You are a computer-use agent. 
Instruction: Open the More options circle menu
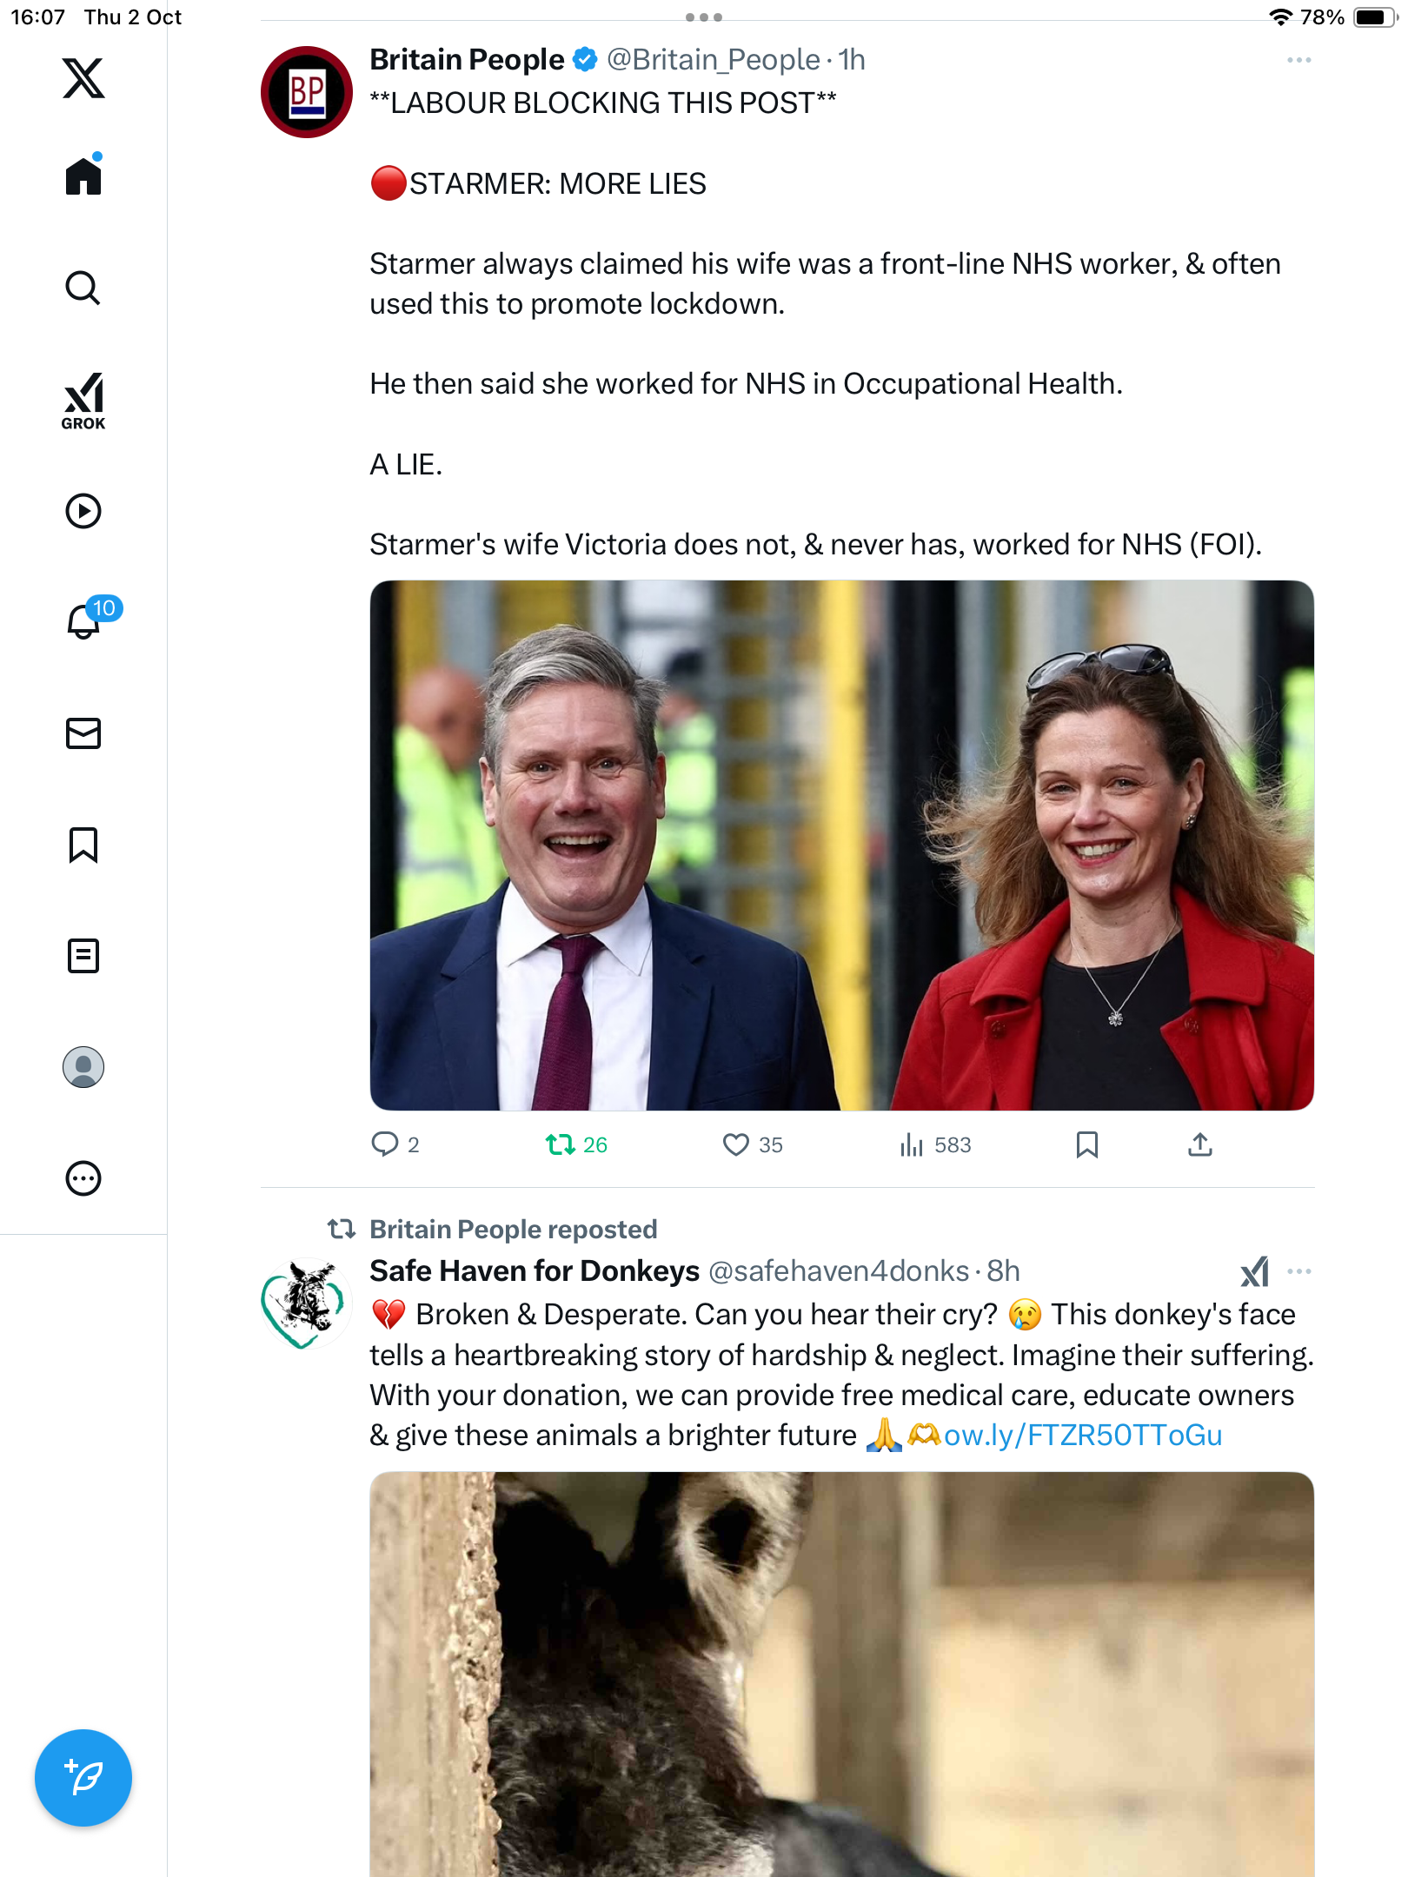[83, 1178]
